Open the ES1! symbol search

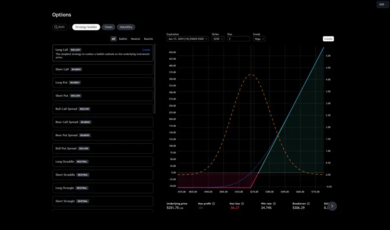[x=60, y=27]
